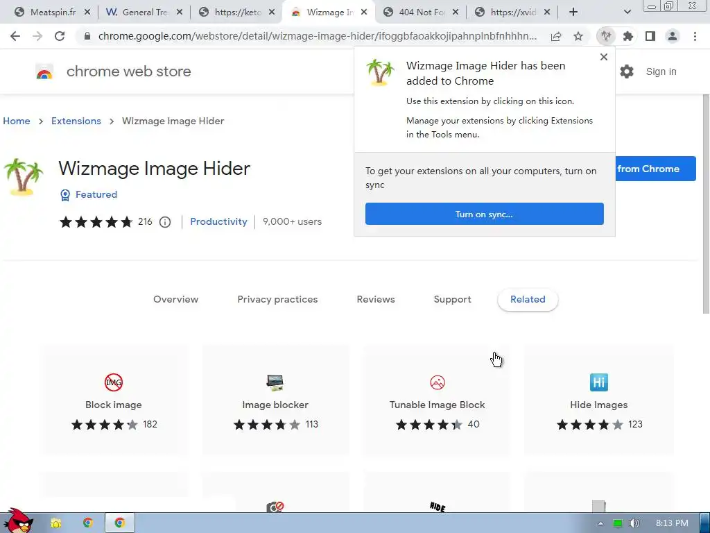
Task: Open the Chrome profile avatar
Action: click(673, 36)
